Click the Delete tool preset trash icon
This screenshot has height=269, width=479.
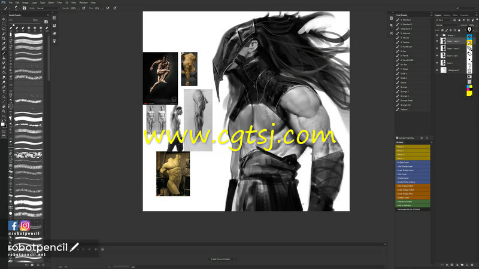click(427, 138)
